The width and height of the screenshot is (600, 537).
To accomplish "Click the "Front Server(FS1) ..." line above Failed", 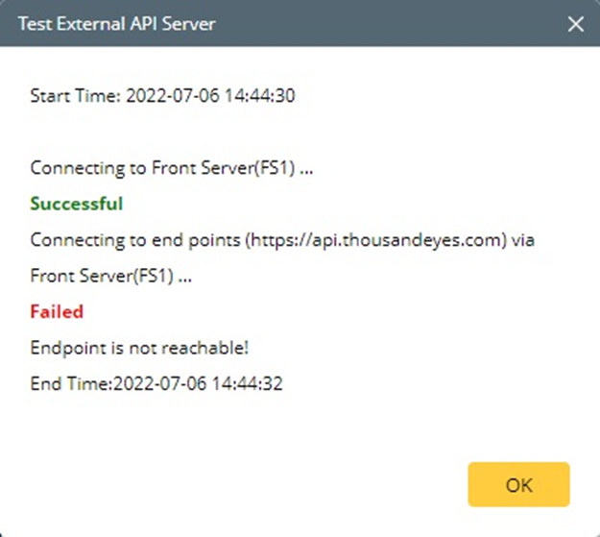I will pyautogui.click(x=110, y=276).
